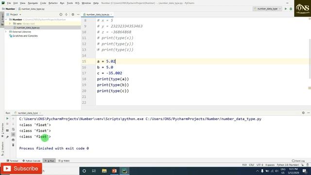
Task: Open run configuration dropdown number_data_type
Action: point(267,9)
